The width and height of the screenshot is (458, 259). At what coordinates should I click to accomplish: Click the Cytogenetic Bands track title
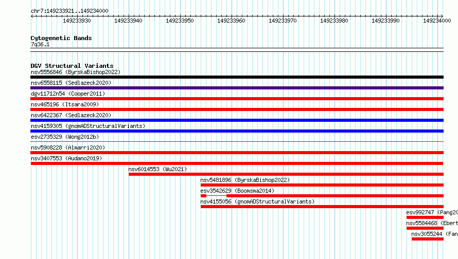[61, 38]
